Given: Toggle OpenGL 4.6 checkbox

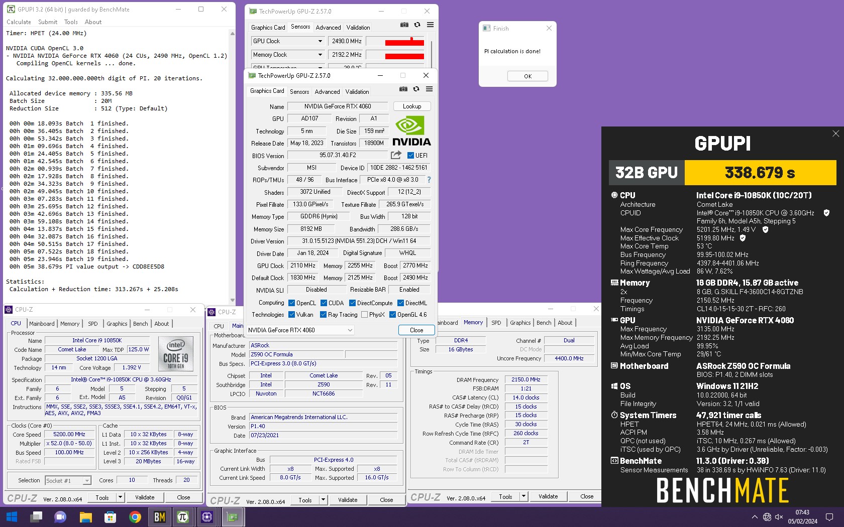Looking at the screenshot, I should click(393, 315).
